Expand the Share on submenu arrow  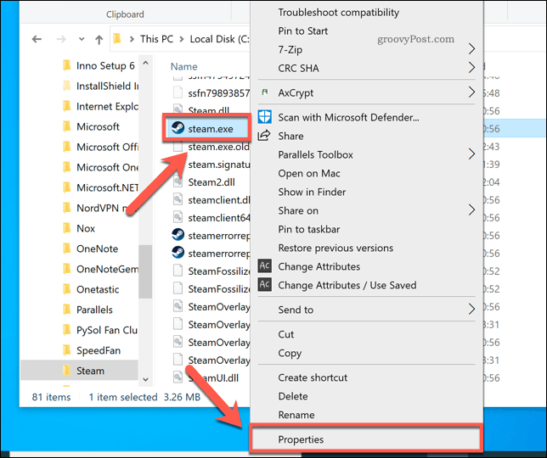[471, 210]
